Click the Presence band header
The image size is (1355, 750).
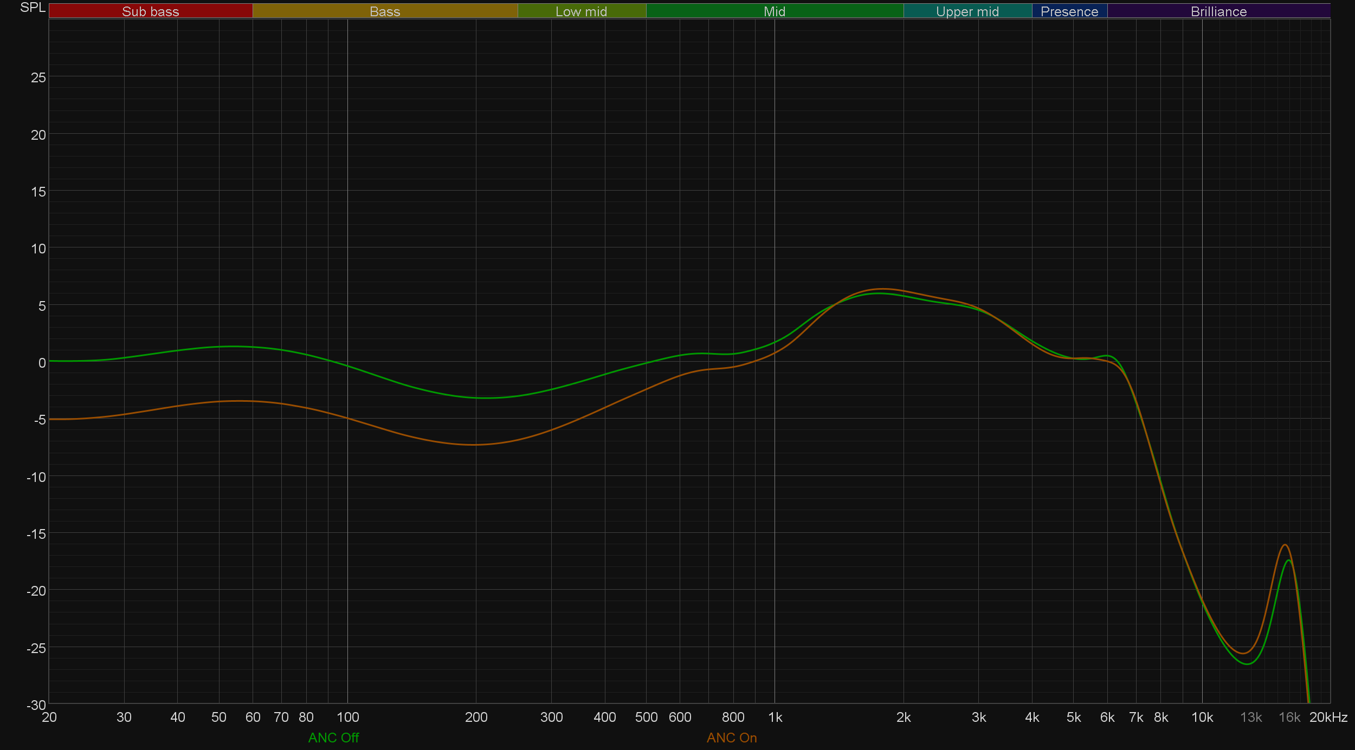(x=1069, y=11)
